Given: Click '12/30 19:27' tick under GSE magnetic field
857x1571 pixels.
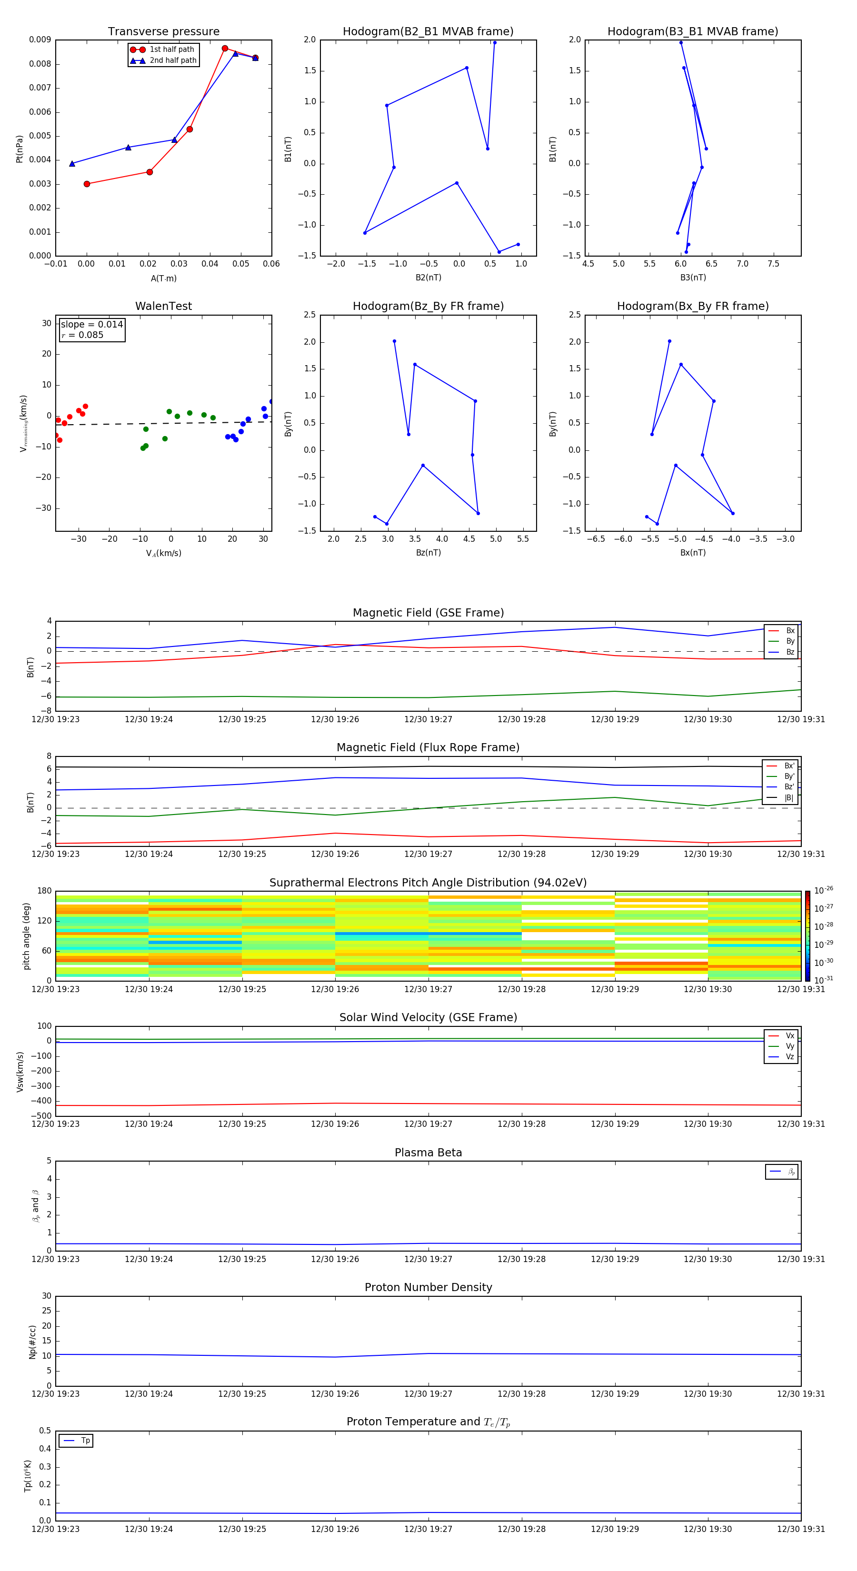Looking at the screenshot, I should point(428,719).
